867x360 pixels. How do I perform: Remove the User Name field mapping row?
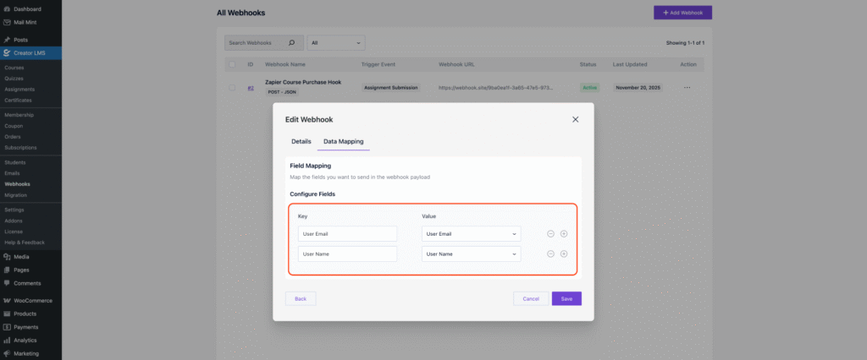550,254
